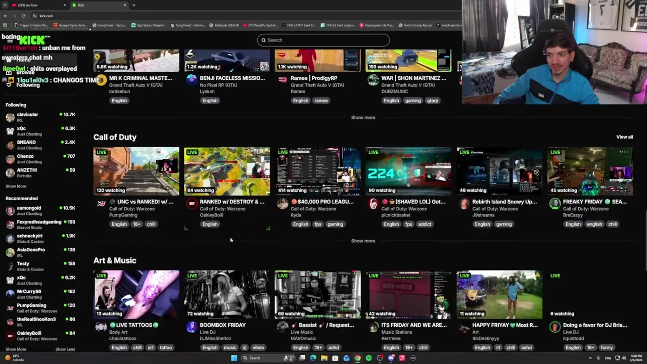Click liquidtodd avatar under Doing a favor stream
Screen dimensions: 647x364
click(x=555, y=327)
